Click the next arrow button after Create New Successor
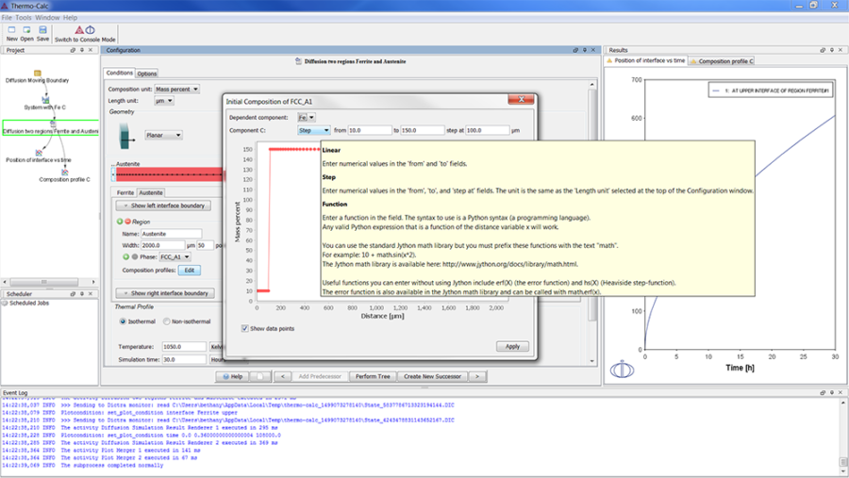This screenshot has height=478, width=849. 477,376
